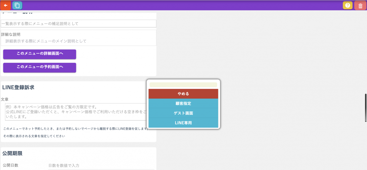Focus the 一覧表示 supplementary description field
Viewport: 367px width, 170px height.
click(x=78, y=24)
